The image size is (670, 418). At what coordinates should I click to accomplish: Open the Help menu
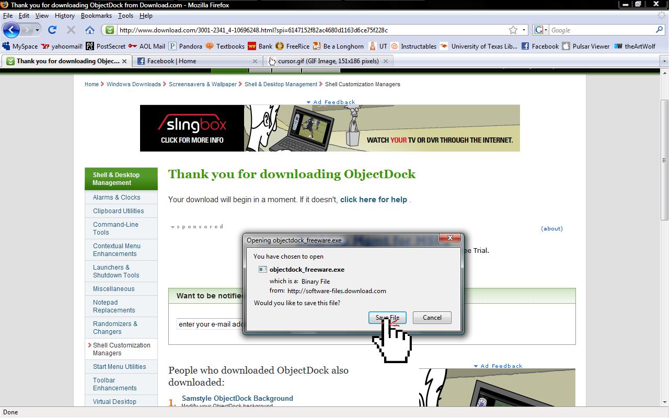(146, 16)
